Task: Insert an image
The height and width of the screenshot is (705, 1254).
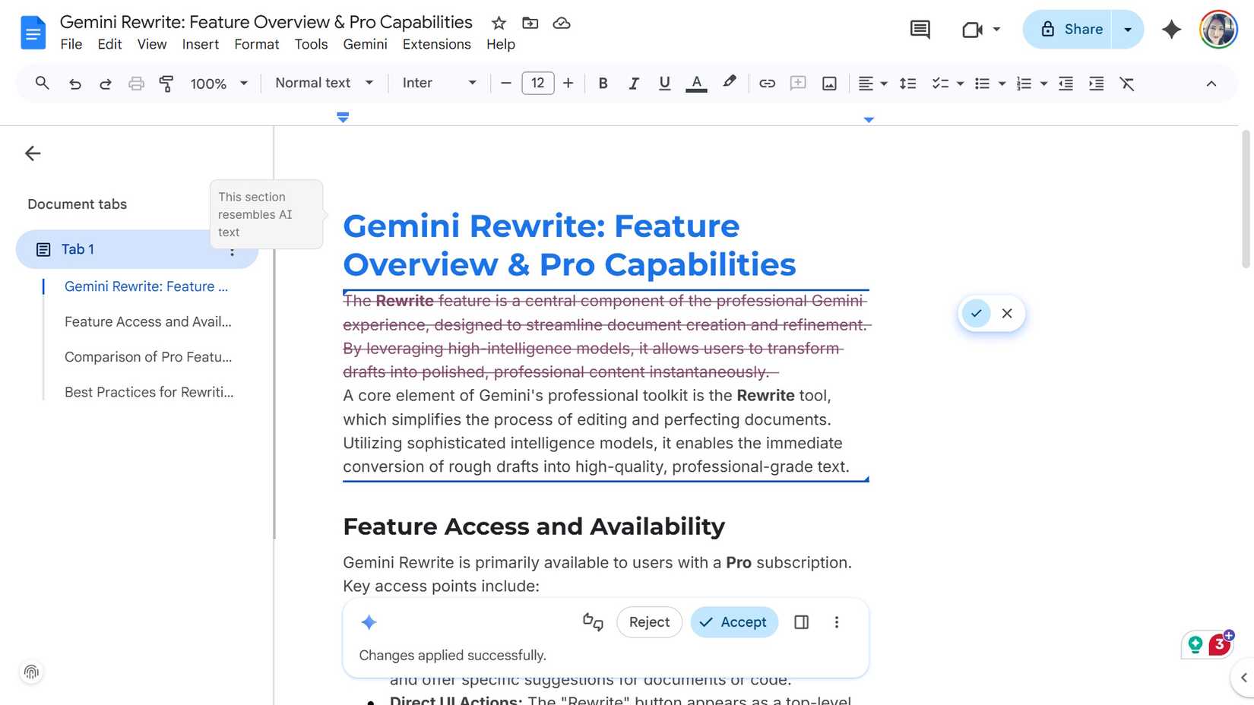Action: (828, 84)
